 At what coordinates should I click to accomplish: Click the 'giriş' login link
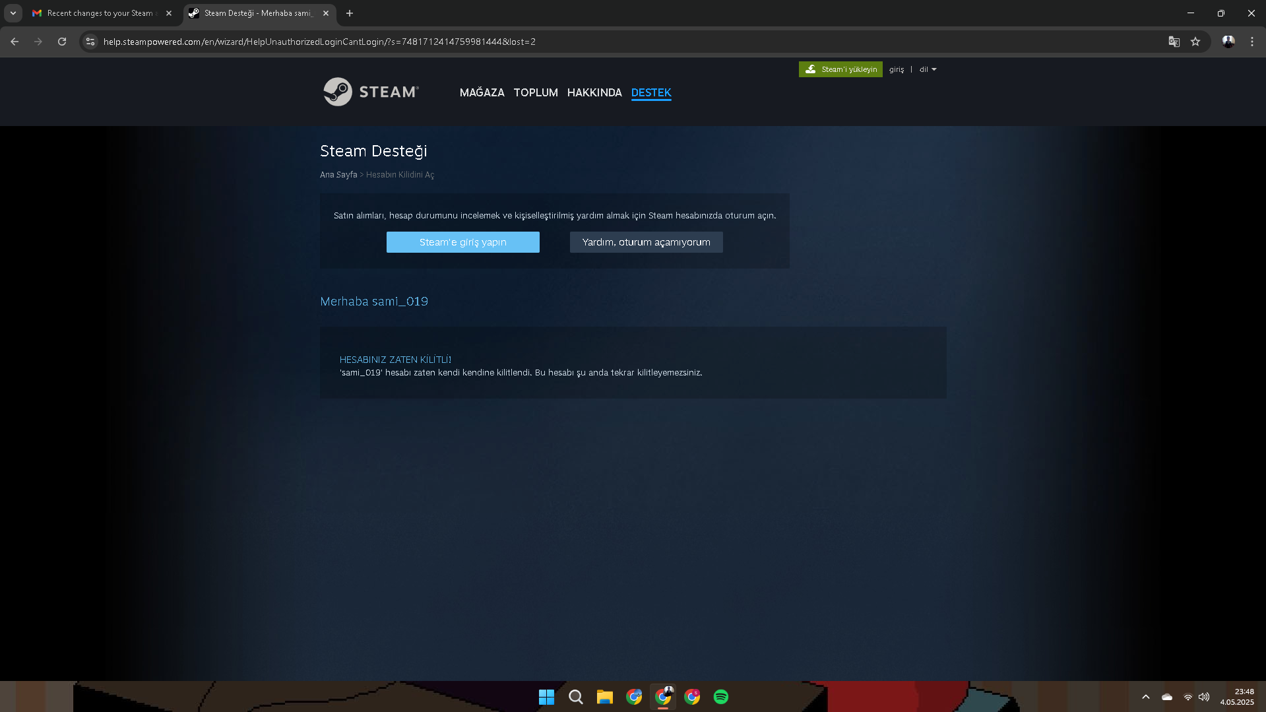pyautogui.click(x=897, y=69)
